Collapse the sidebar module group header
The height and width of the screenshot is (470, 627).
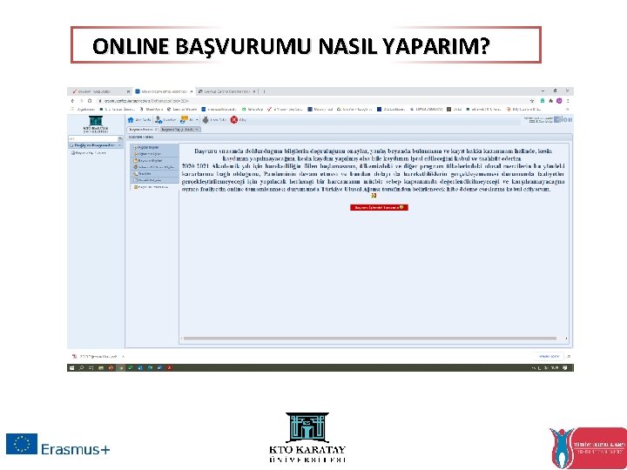(96, 145)
